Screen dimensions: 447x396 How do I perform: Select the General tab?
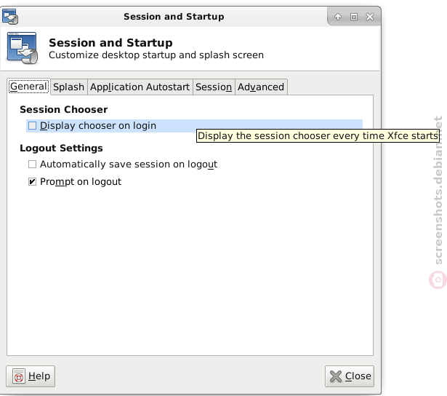tap(28, 87)
